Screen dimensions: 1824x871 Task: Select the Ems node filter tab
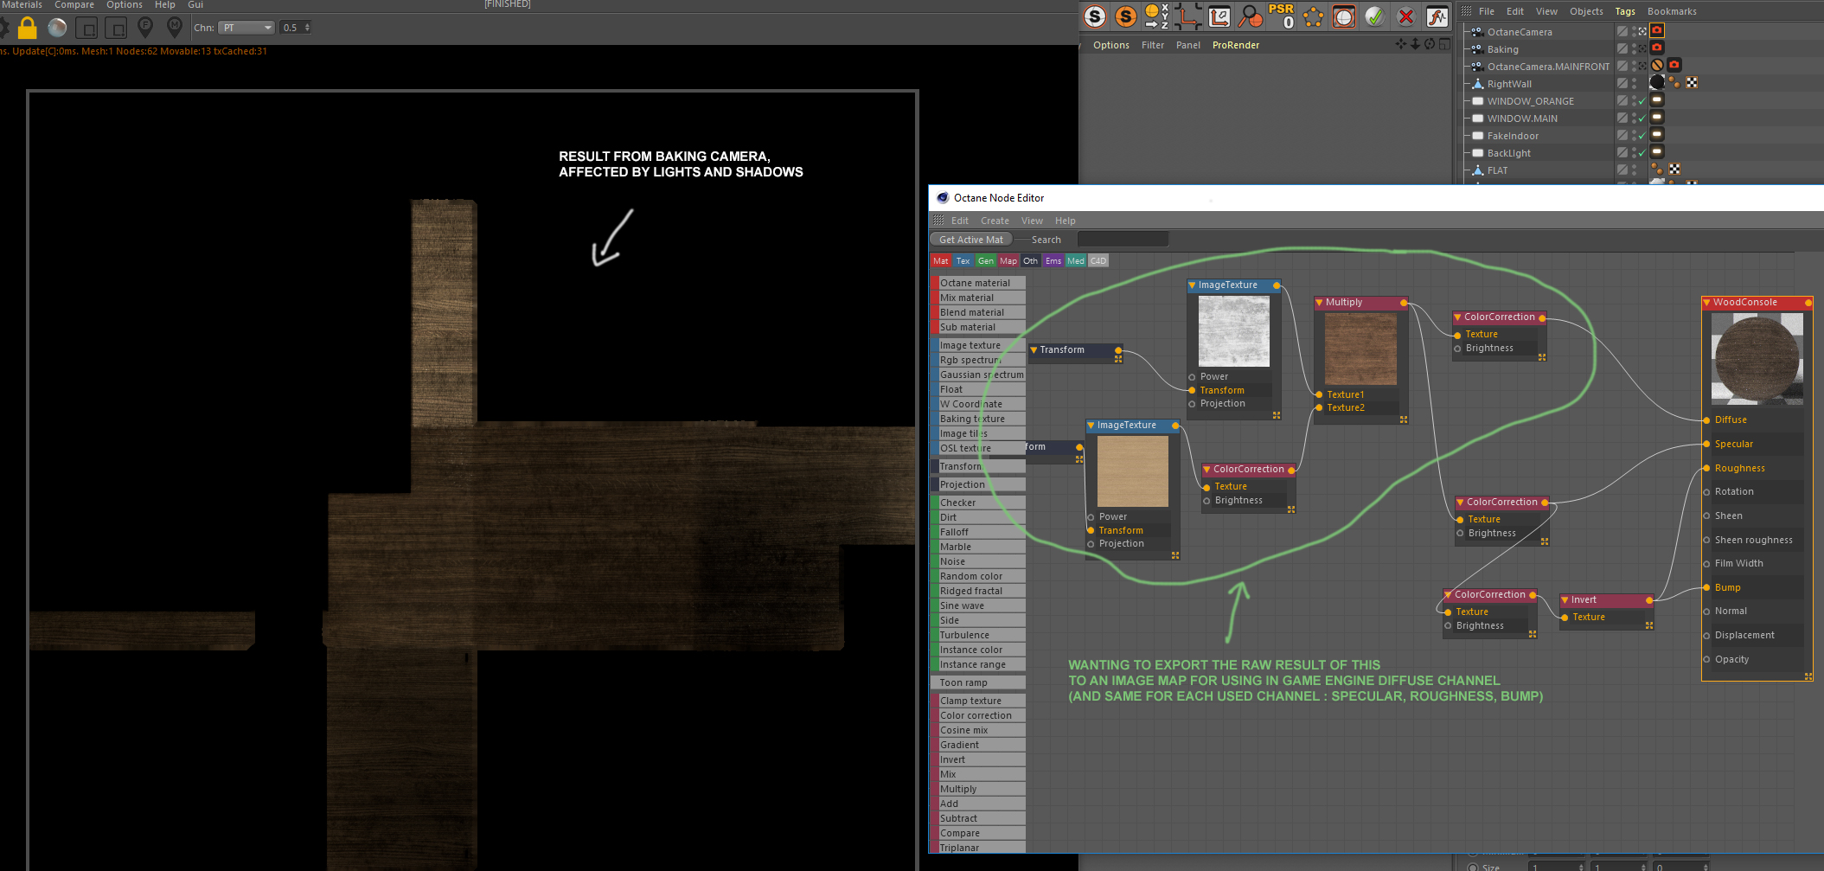tap(1053, 261)
